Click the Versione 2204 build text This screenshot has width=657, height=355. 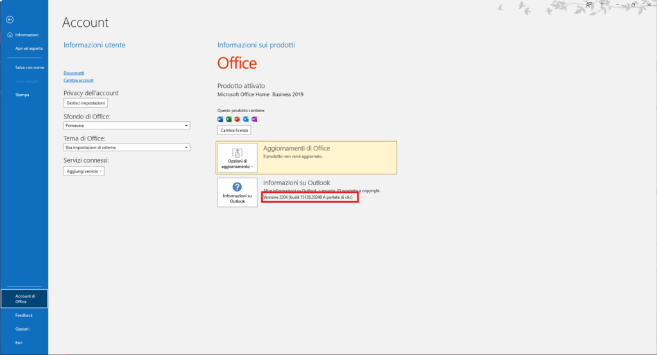point(308,197)
